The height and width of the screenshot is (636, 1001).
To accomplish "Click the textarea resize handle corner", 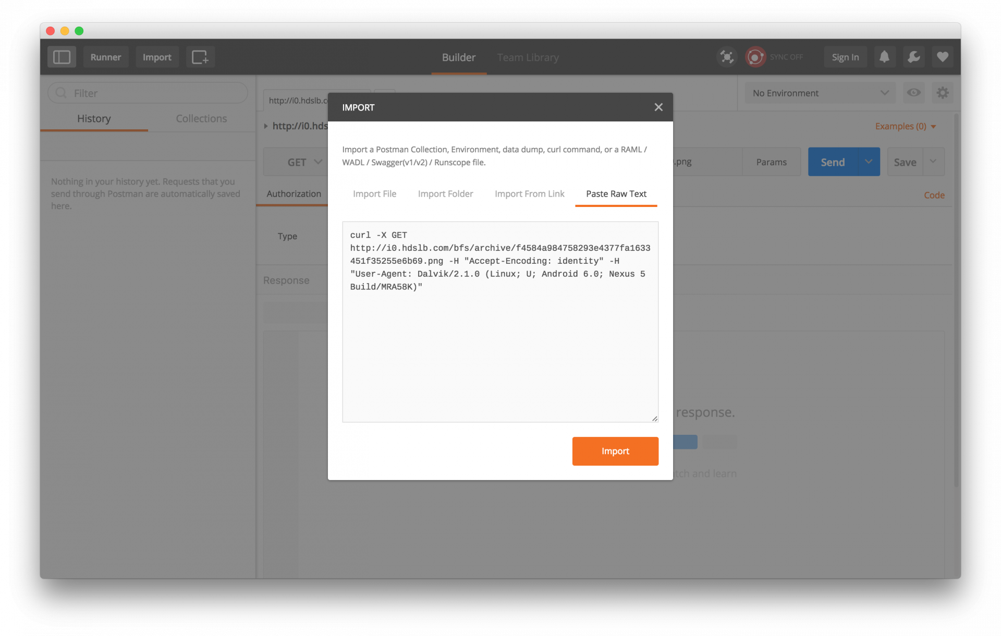I will tap(654, 418).
